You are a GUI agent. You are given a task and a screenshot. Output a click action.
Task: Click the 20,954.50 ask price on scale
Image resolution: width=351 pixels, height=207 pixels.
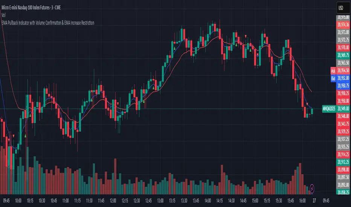coord(343,71)
